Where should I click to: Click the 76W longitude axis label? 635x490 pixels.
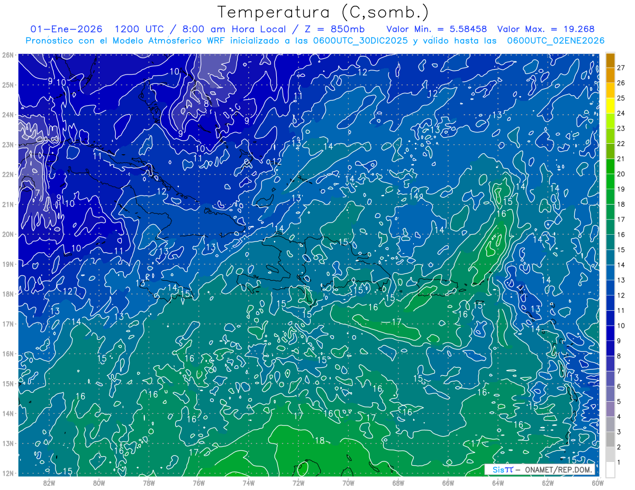[x=198, y=483]
